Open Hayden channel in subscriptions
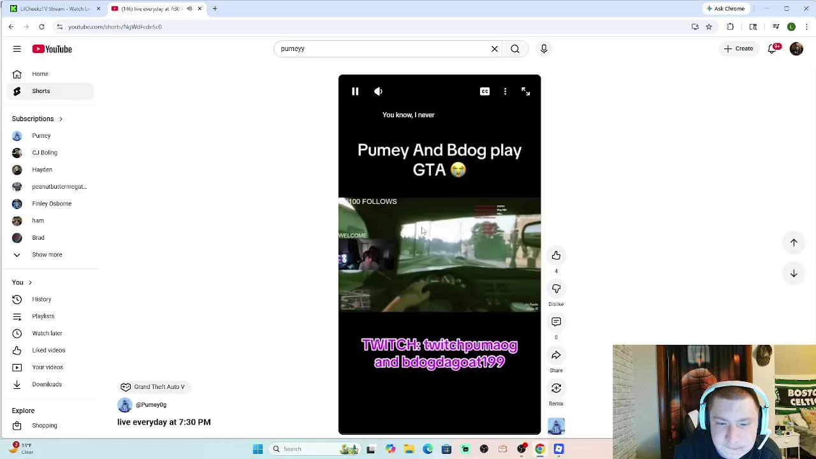The width and height of the screenshot is (816, 459). (x=51, y=170)
